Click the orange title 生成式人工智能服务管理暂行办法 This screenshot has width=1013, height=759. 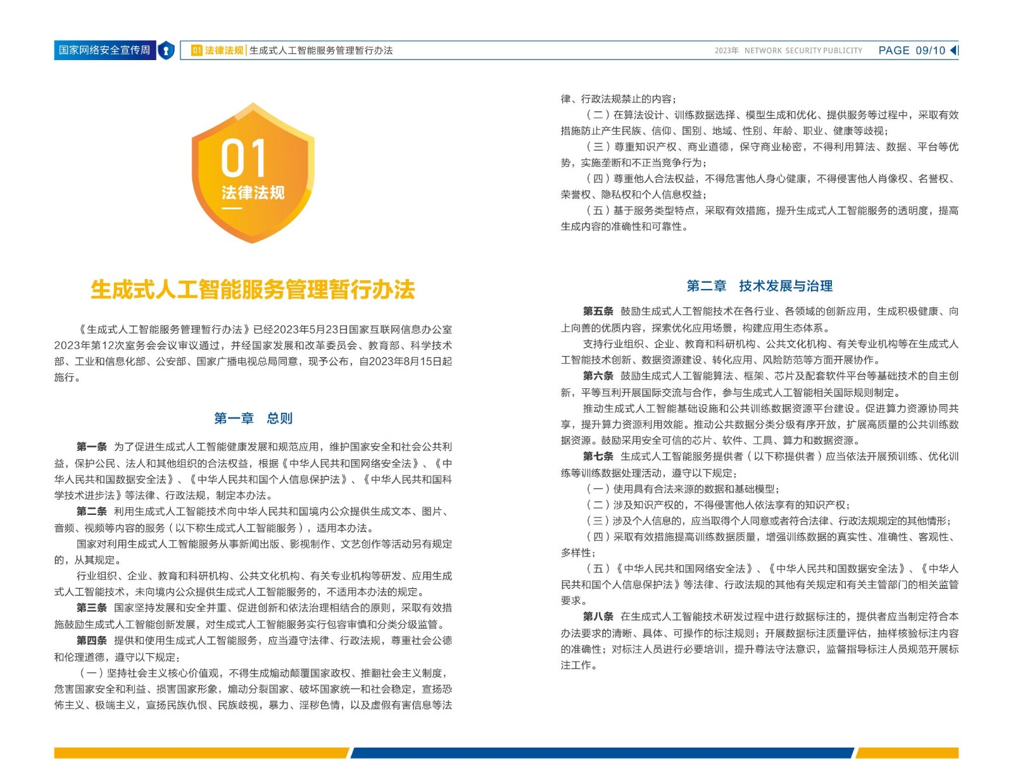tap(253, 290)
